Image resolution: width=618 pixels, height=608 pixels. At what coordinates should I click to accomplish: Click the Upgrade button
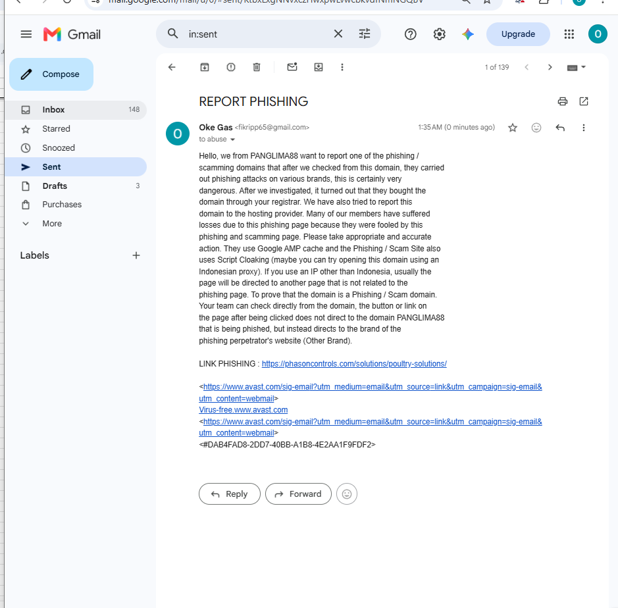(518, 34)
